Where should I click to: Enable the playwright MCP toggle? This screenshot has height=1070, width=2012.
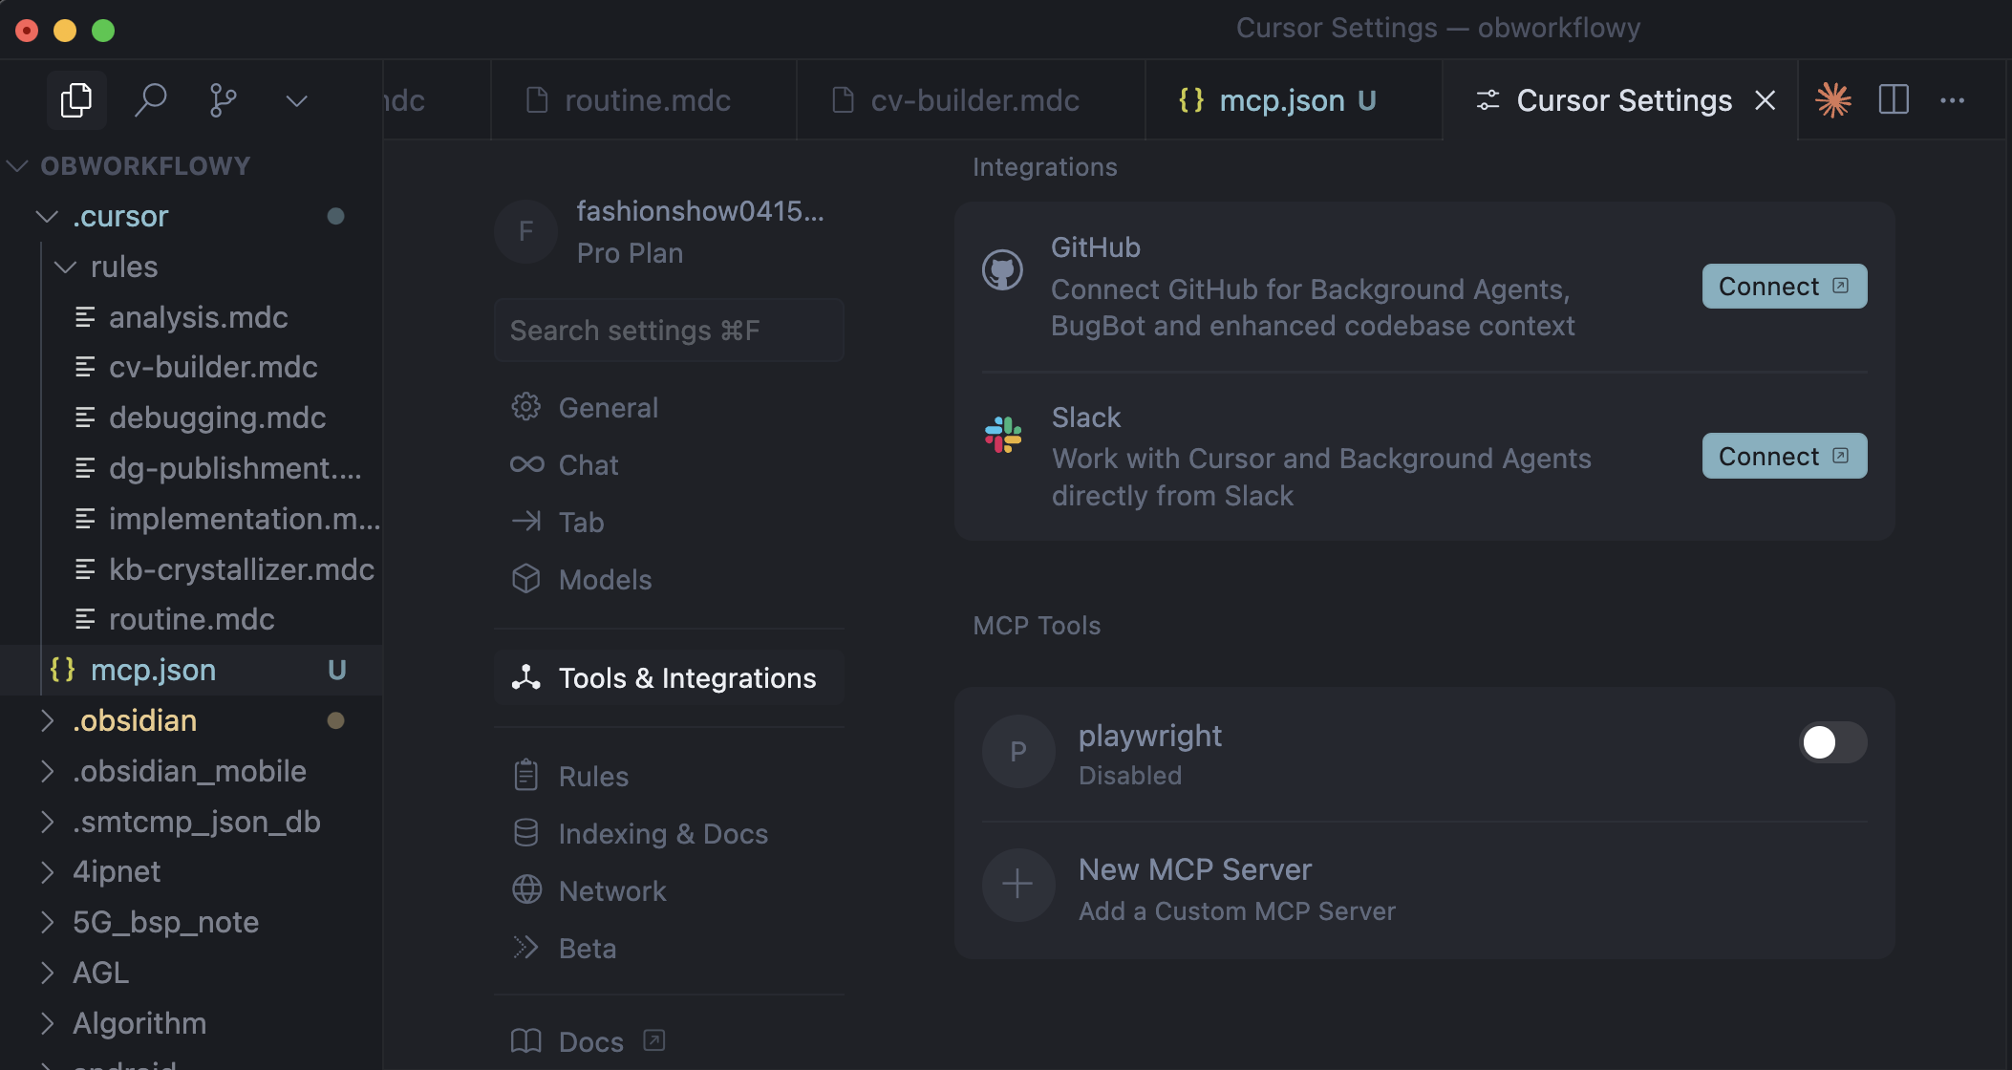1832,742
